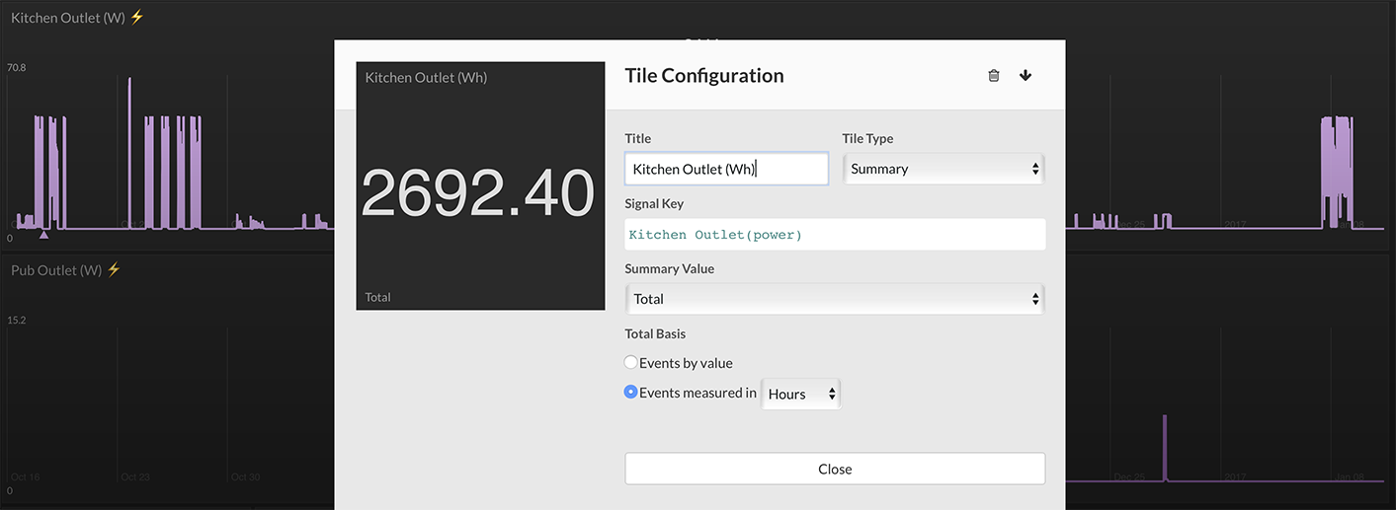Click the trash icon to delete tile

click(x=994, y=76)
